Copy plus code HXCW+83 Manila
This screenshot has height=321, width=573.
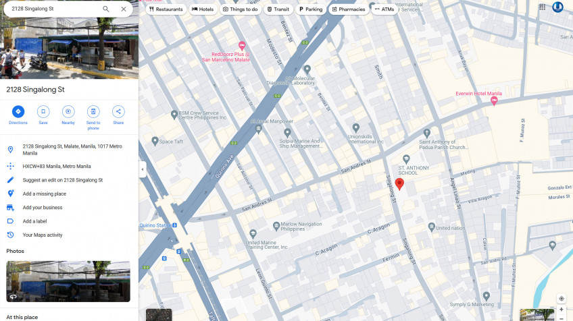click(69, 167)
